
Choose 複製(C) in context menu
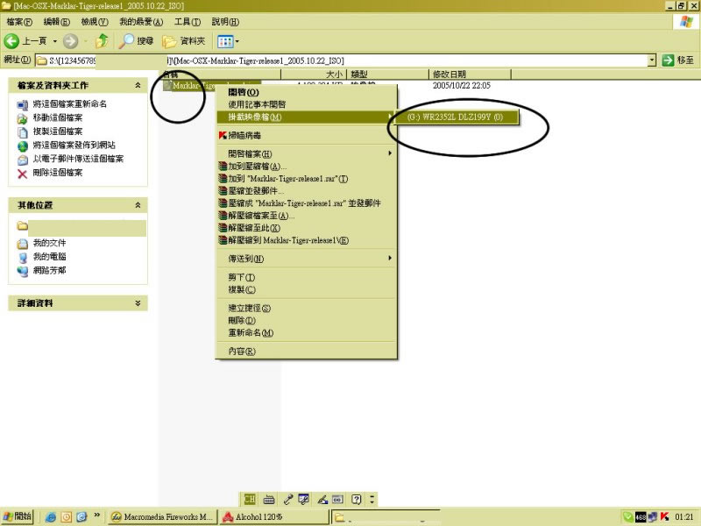(306, 289)
